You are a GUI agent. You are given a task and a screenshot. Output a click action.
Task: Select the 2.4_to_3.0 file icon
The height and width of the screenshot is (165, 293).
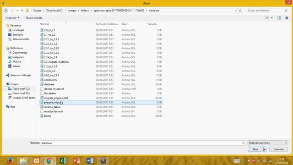42,71
